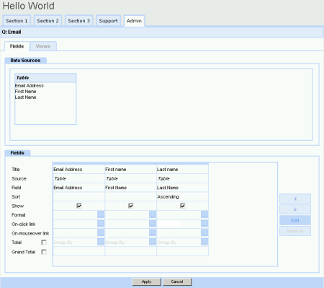Screen dimensions: 324x288
Task: Switch to the Section 1 tab
Action: (17, 21)
